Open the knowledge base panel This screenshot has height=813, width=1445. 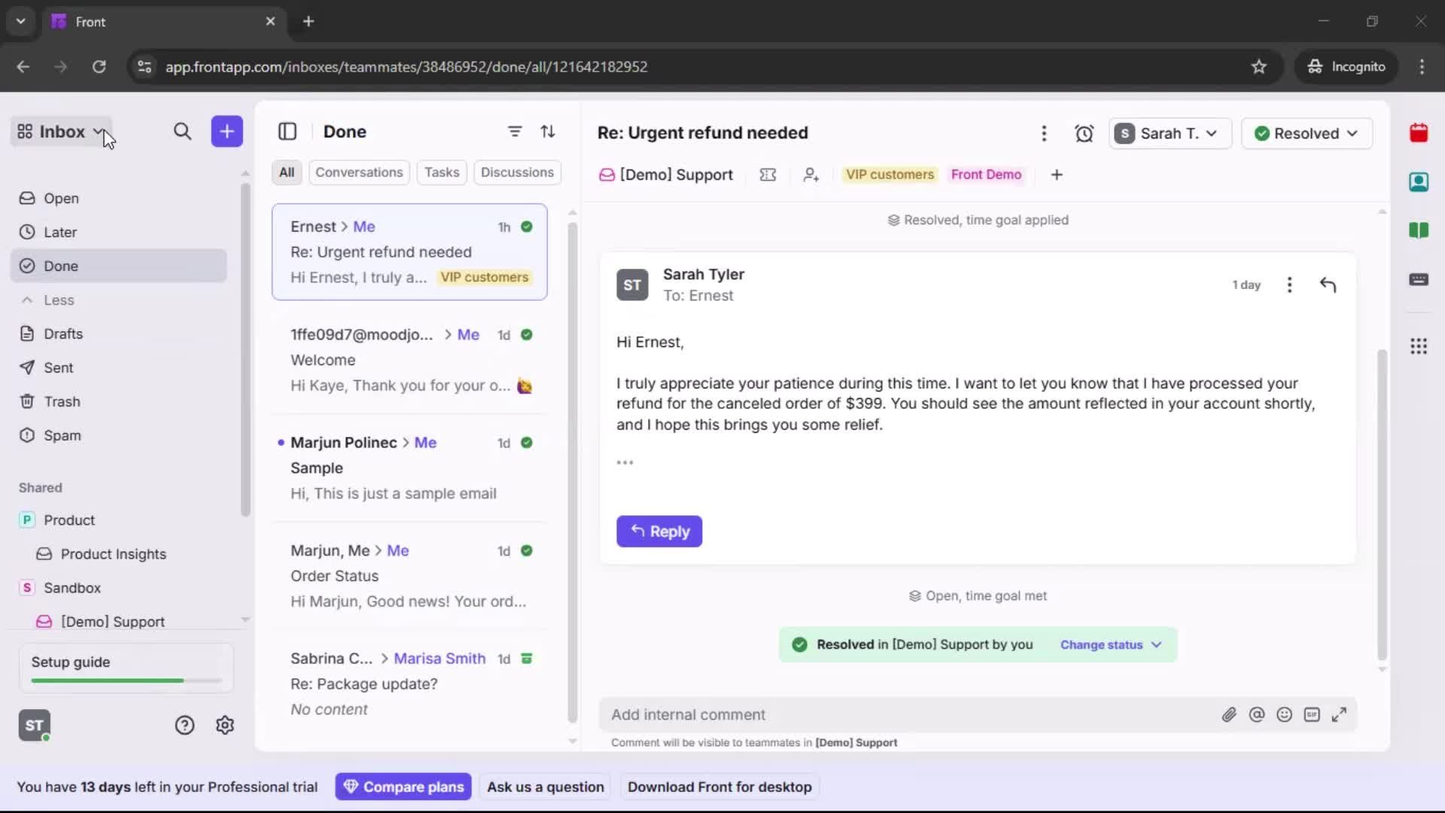coord(1419,231)
